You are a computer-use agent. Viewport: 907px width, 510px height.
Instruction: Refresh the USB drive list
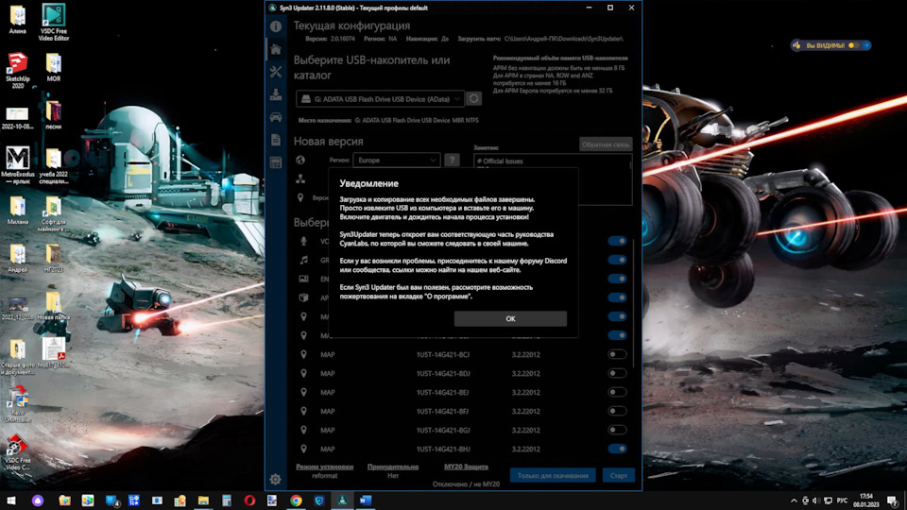473,99
